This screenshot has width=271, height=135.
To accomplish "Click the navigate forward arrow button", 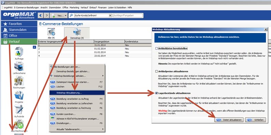I will [46, 16].
